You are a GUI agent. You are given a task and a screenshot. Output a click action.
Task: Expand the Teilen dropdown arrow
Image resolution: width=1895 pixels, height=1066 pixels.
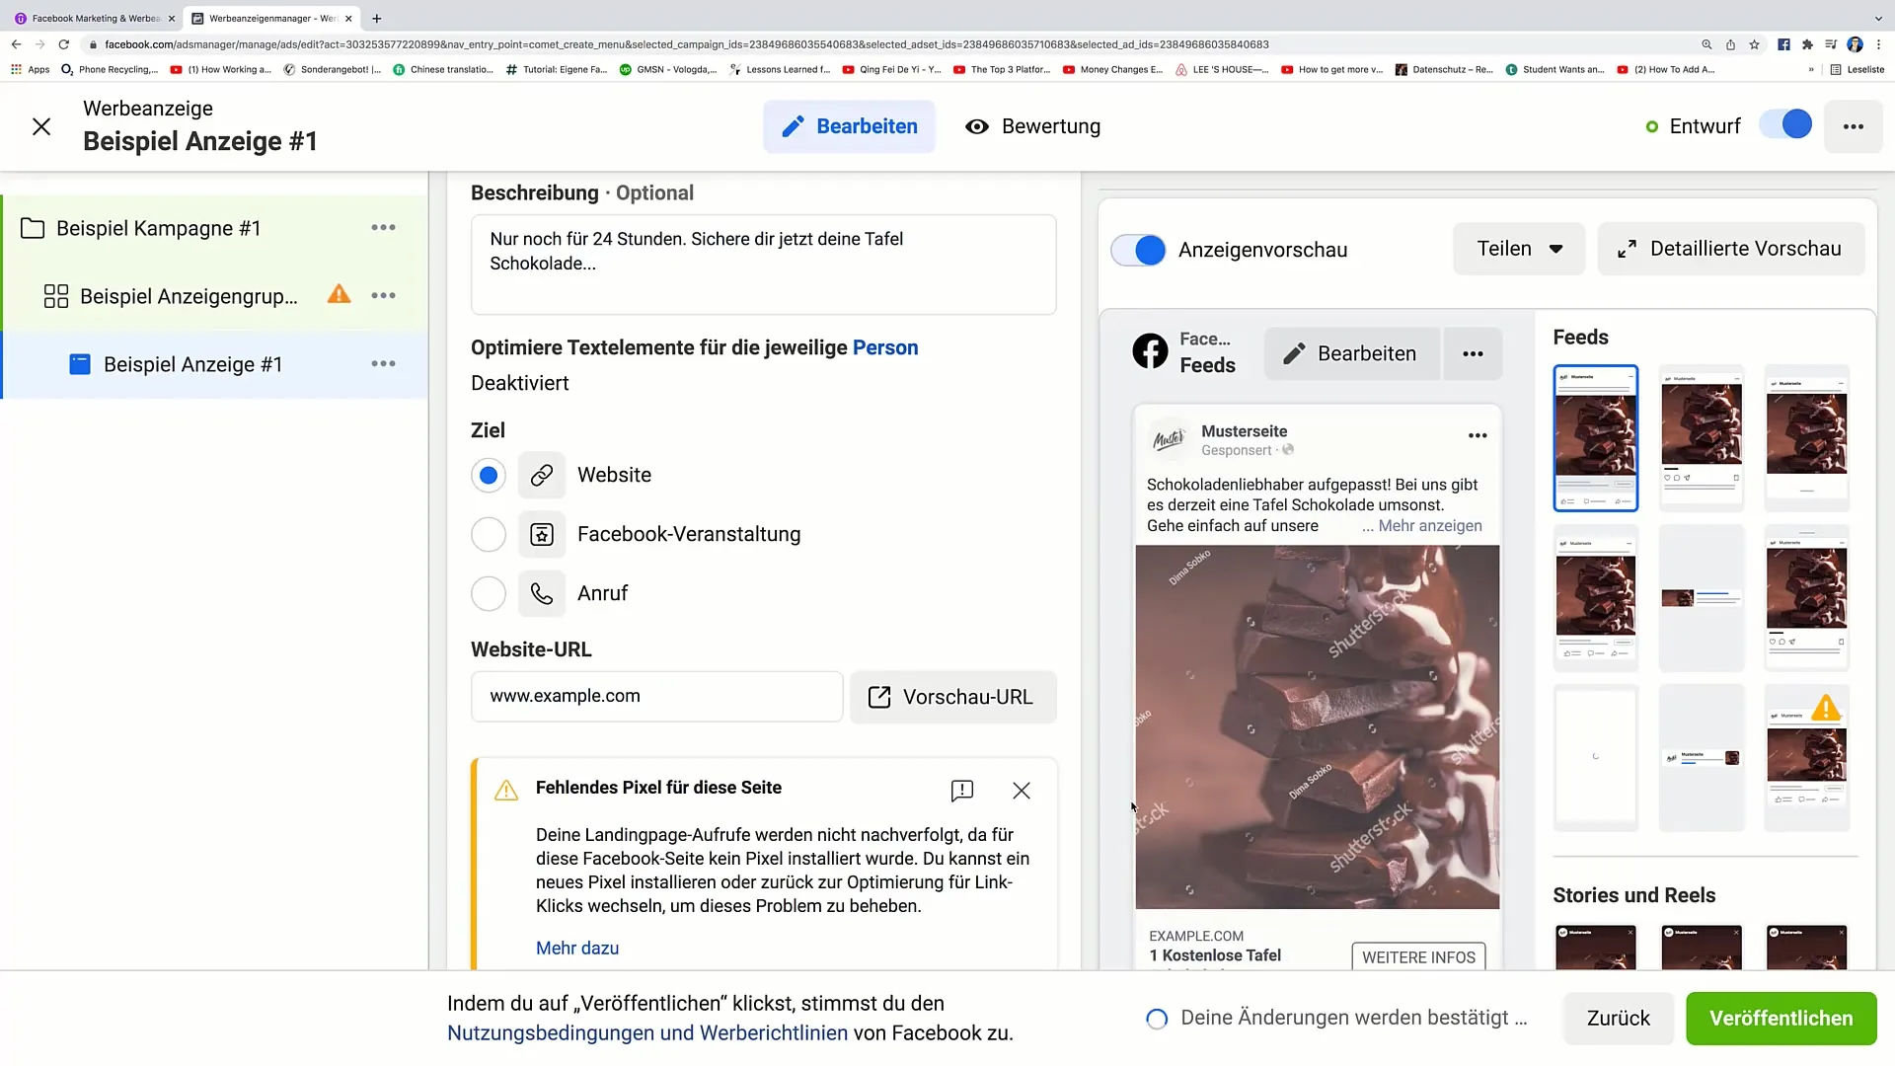(1556, 249)
